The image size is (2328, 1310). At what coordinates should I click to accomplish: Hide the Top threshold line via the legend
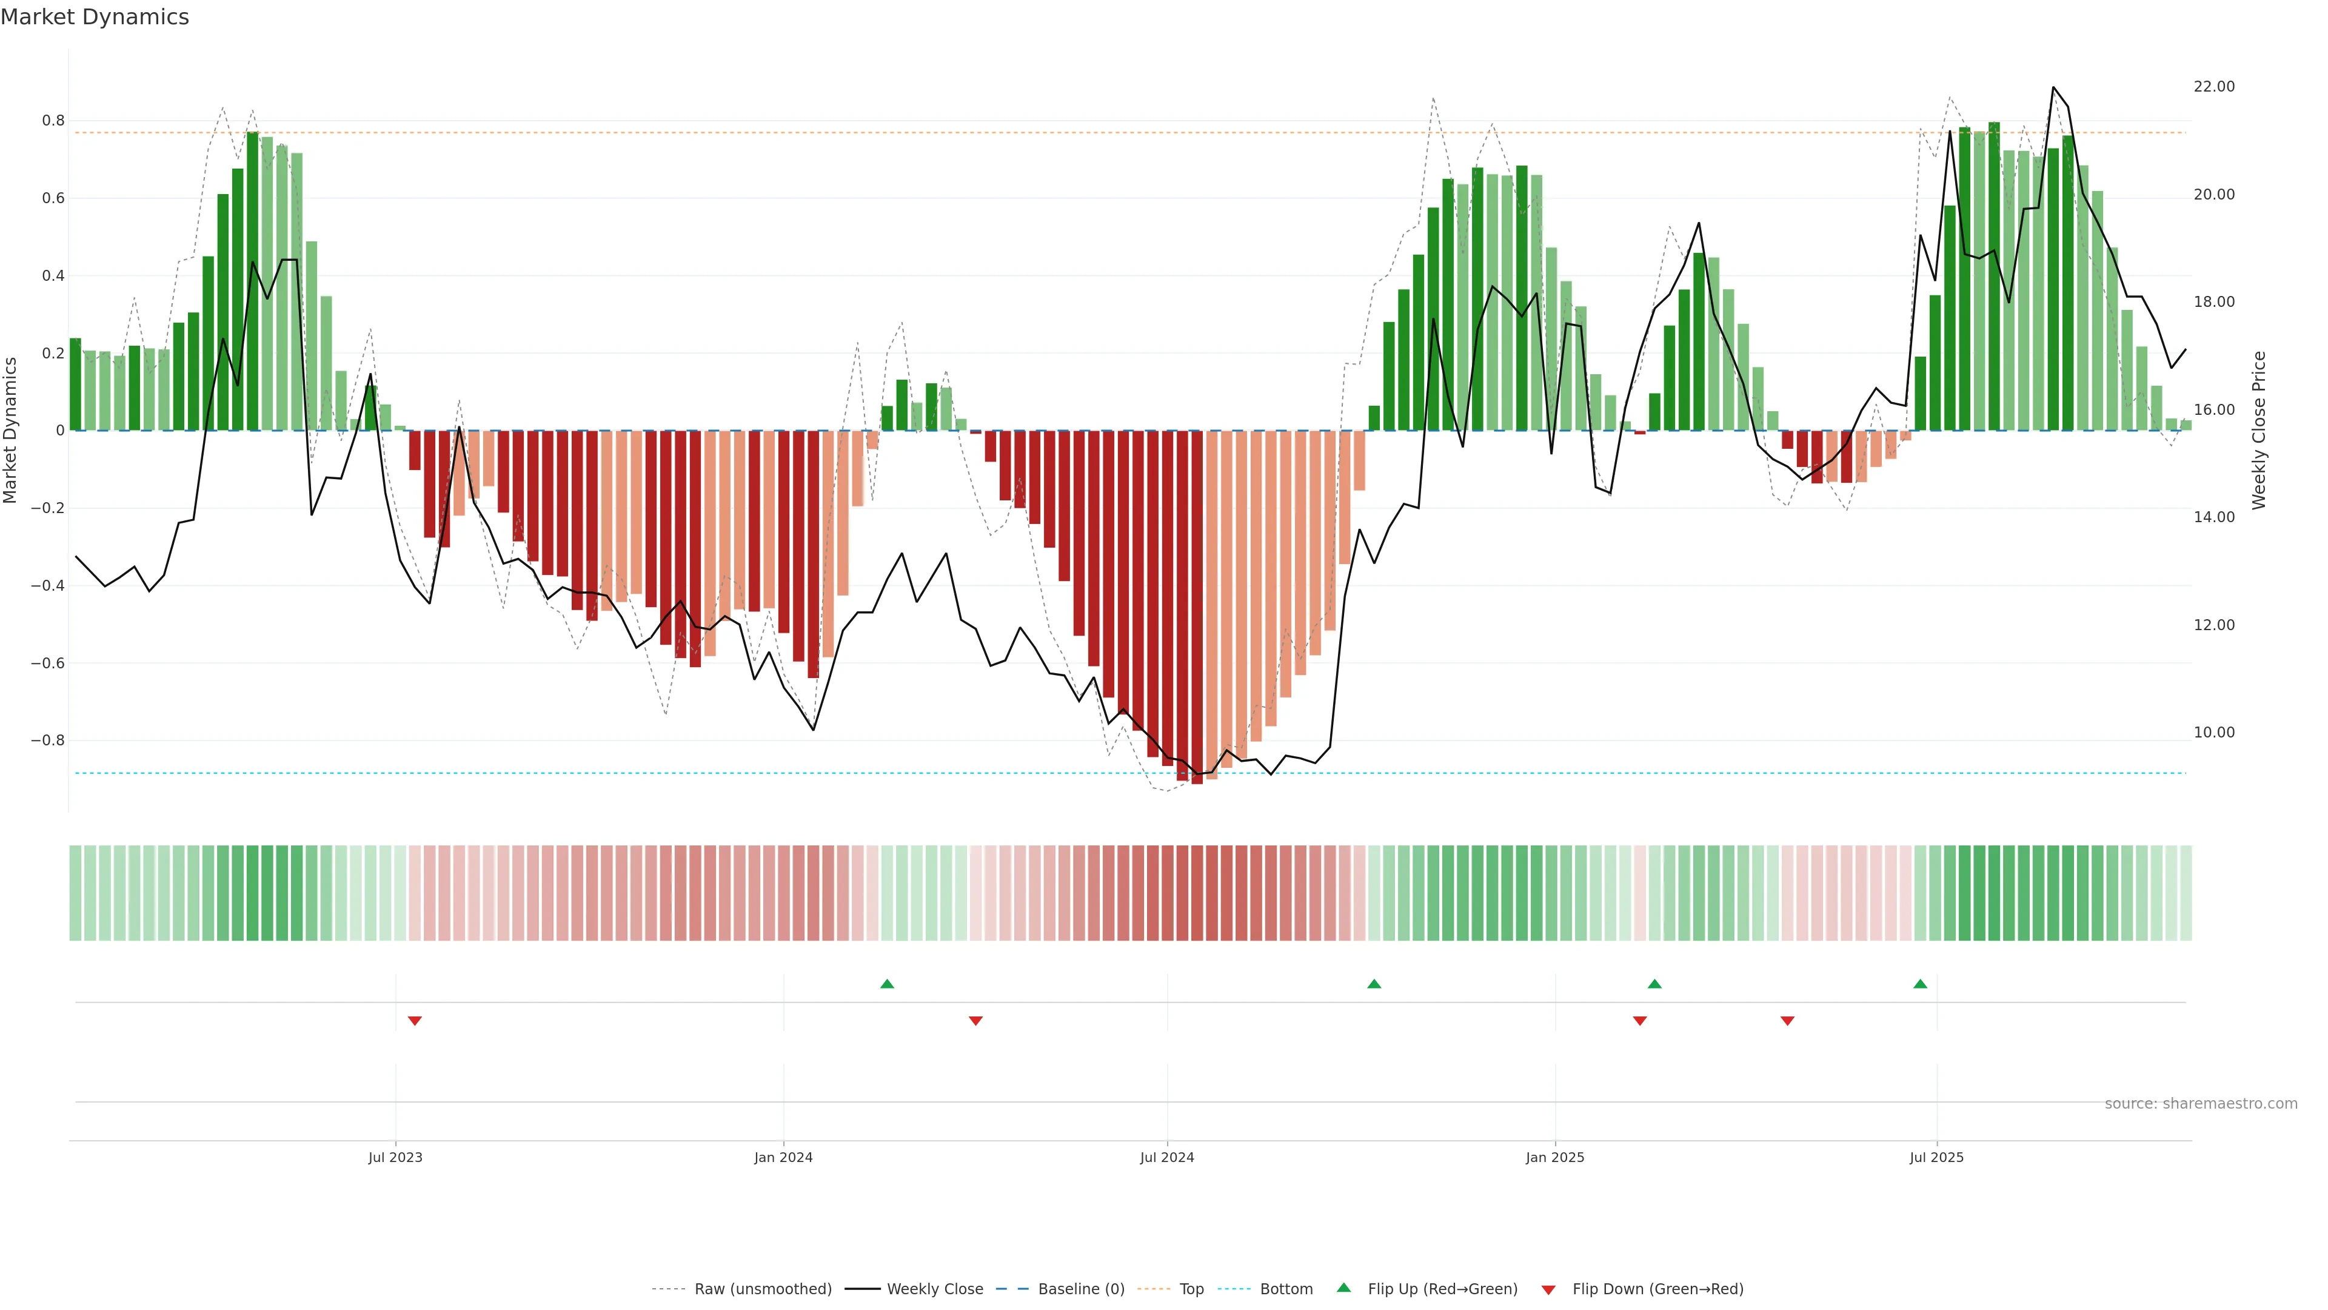tap(1191, 1289)
